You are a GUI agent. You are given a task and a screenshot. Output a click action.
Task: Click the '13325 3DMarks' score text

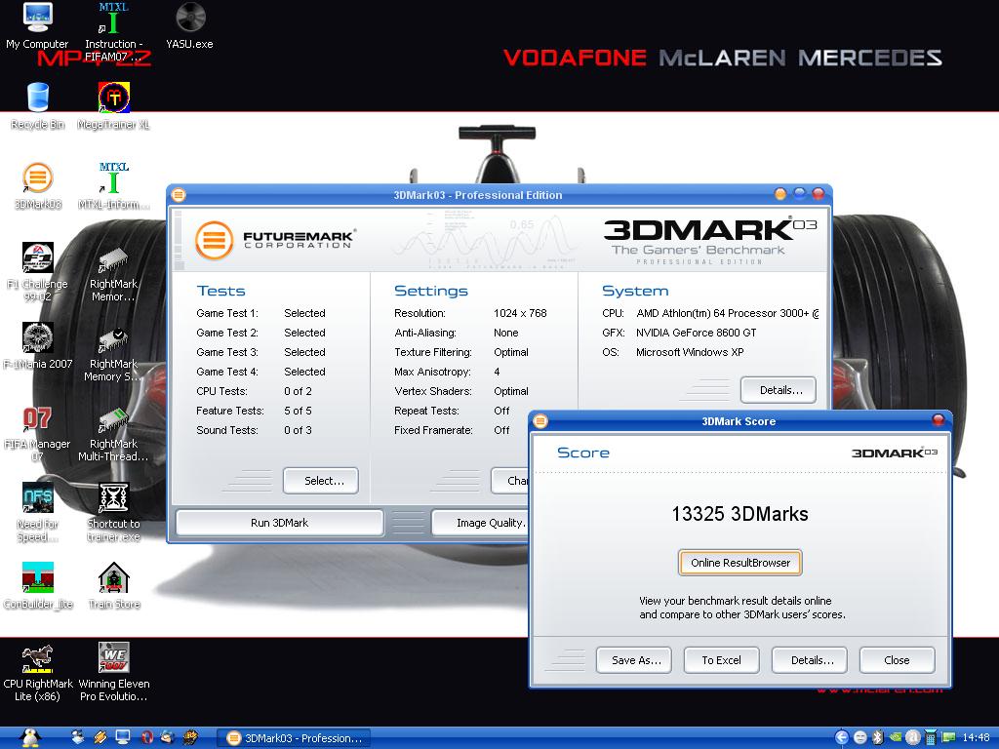point(739,514)
